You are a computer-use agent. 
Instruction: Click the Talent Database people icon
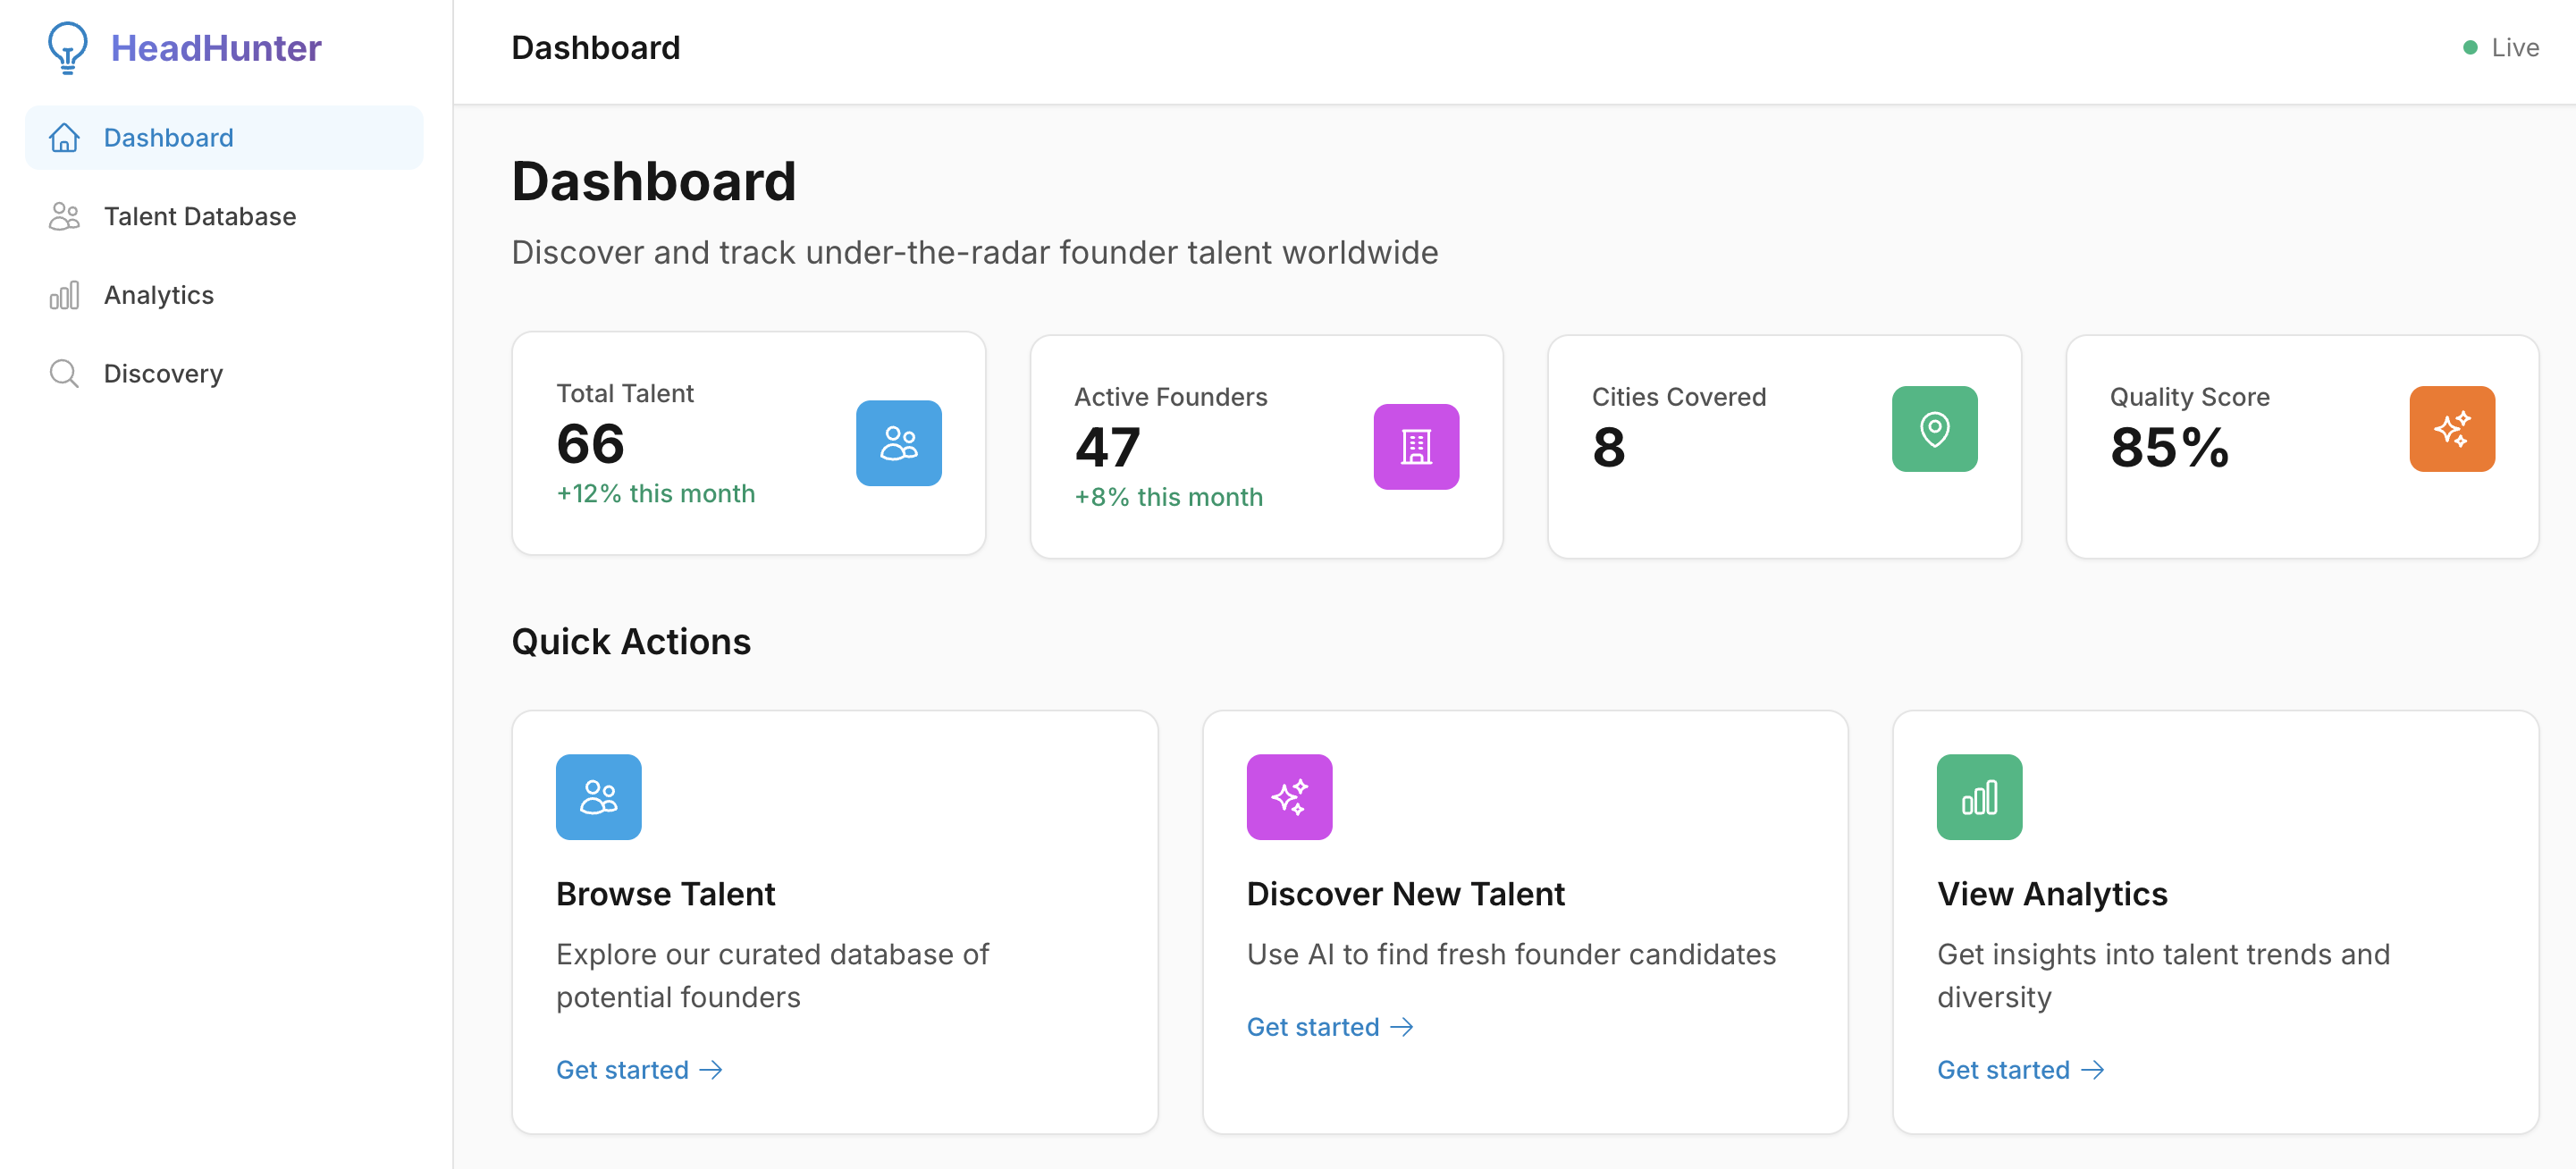point(64,216)
